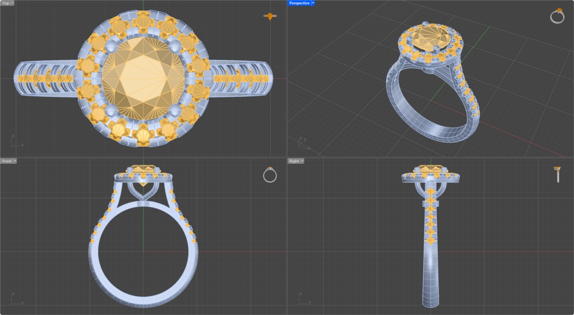This screenshot has width=574, height=315.
Task: Expand the Perspective viewport menu arrow
Action: (313, 3)
